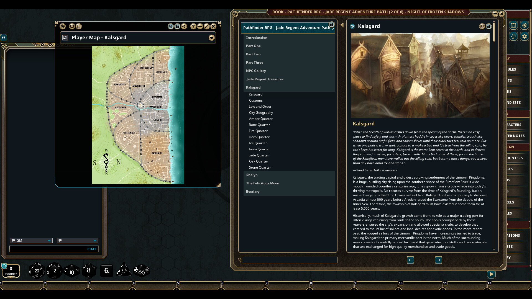Screen dimensions: 532x299
Task: Click the search field below the contents
Action: 290,260
